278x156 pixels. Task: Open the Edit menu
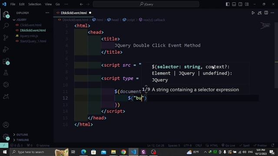tap(22, 4)
